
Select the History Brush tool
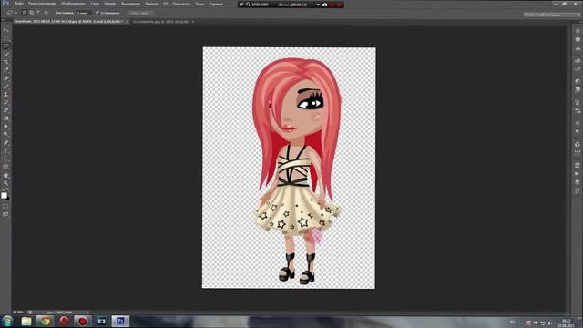pyautogui.click(x=6, y=103)
